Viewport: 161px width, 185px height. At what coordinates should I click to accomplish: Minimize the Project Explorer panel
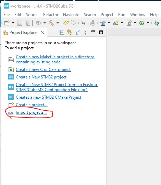[x=93, y=31]
